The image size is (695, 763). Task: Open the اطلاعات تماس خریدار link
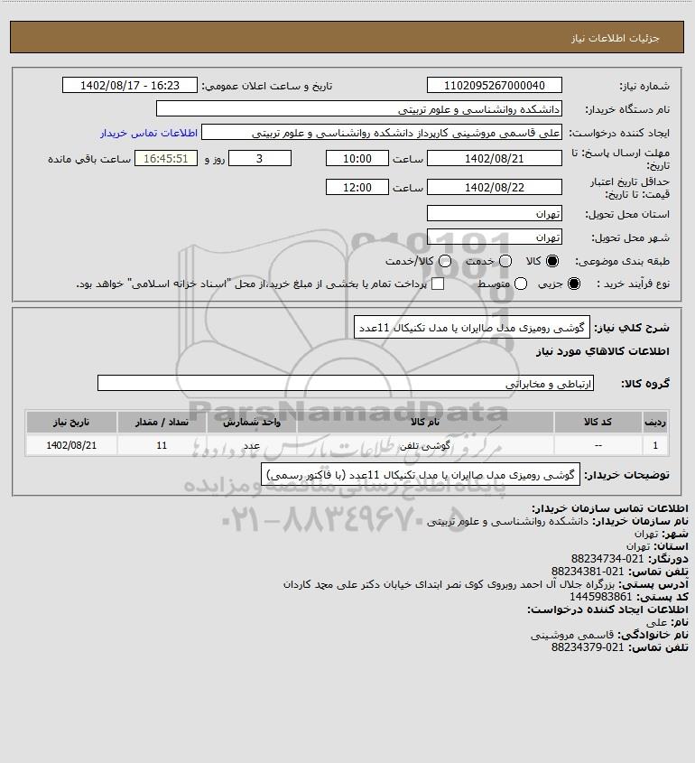149,133
